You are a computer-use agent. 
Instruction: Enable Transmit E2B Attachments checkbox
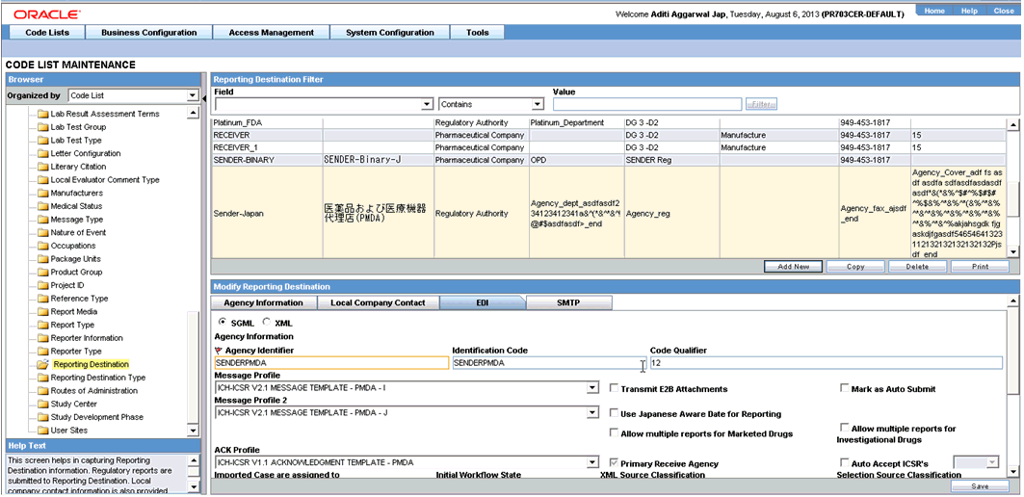coord(615,389)
